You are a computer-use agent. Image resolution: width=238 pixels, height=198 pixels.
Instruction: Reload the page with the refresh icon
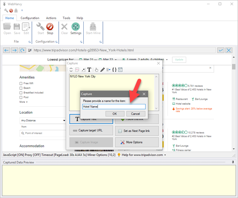click(x=23, y=50)
